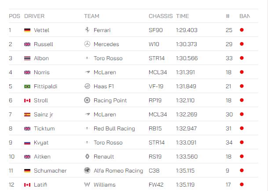Viewport: 268px width, 191px height.
Task: Click the Spanish flag beside Sainz jr
Action: 27,115
